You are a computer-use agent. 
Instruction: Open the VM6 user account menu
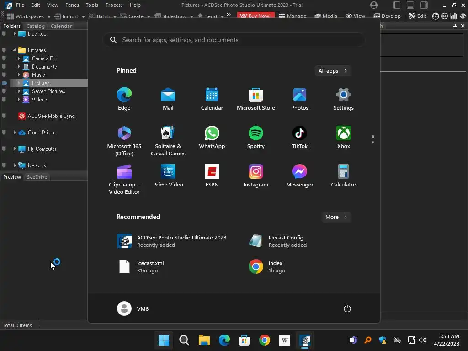click(133, 308)
